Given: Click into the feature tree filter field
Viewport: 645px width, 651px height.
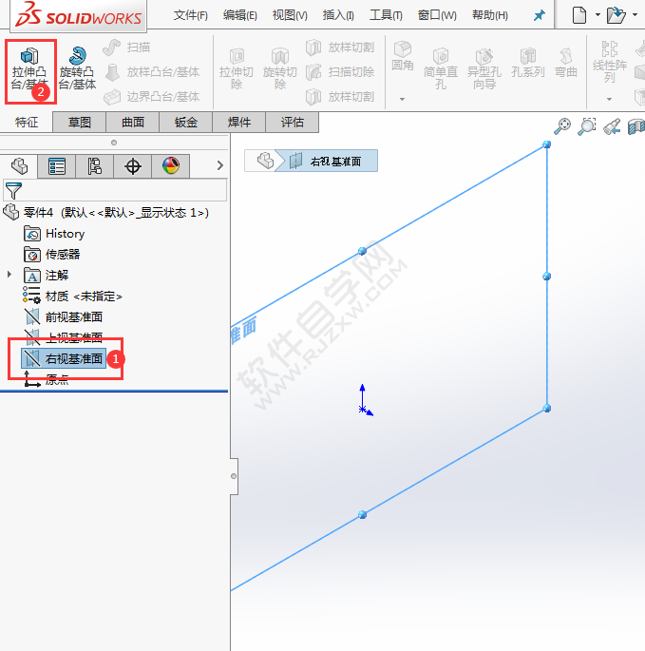Looking at the screenshot, I should pyautogui.click(x=115, y=191).
